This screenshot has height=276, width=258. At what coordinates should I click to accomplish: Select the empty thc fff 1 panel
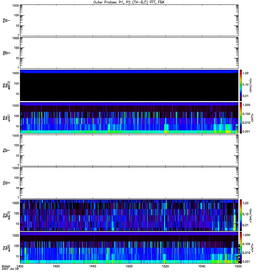pos(129,150)
